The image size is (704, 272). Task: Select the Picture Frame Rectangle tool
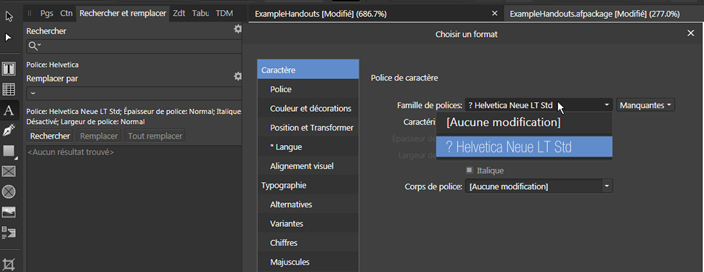click(x=9, y=171)
